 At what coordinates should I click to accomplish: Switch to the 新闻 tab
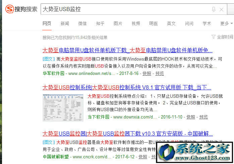[65, 23]
